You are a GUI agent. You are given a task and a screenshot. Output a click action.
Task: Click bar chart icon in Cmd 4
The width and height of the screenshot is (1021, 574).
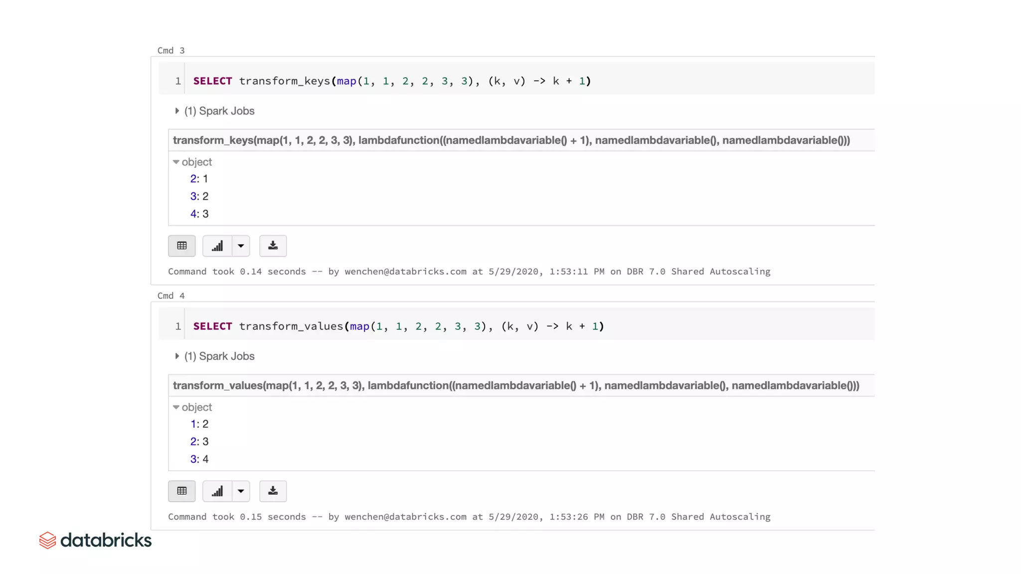[x=217, y=491]
